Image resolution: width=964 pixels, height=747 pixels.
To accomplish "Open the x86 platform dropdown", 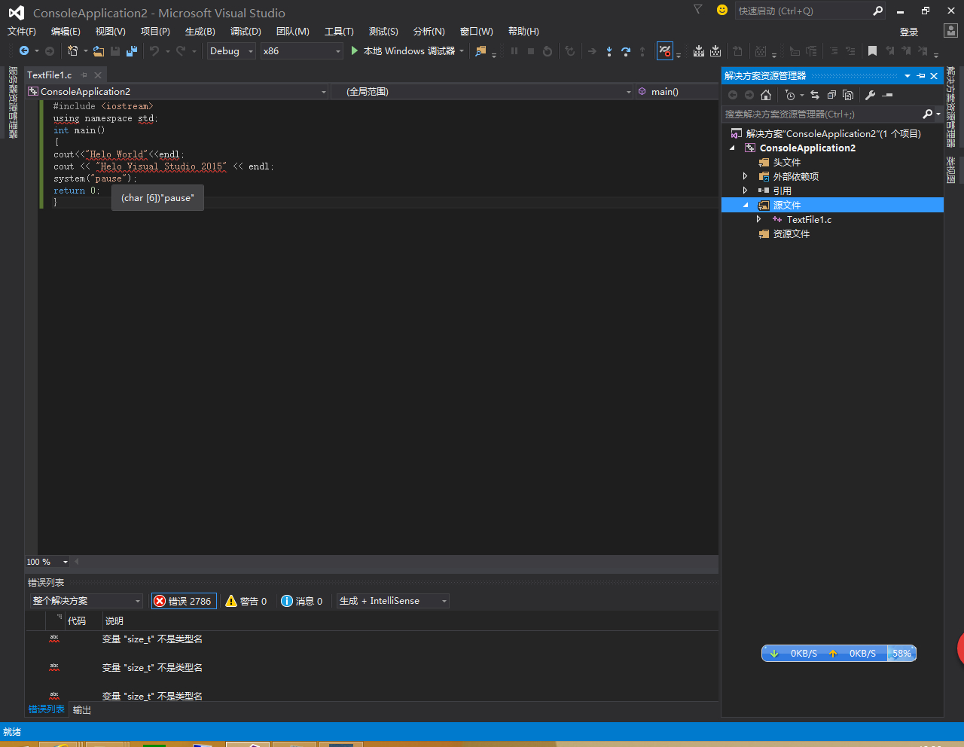I will coord(301,51).
